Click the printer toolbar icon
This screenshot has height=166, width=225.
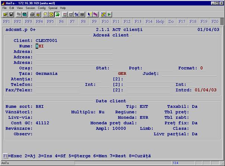pyautogui.click(x=32, y=14)
